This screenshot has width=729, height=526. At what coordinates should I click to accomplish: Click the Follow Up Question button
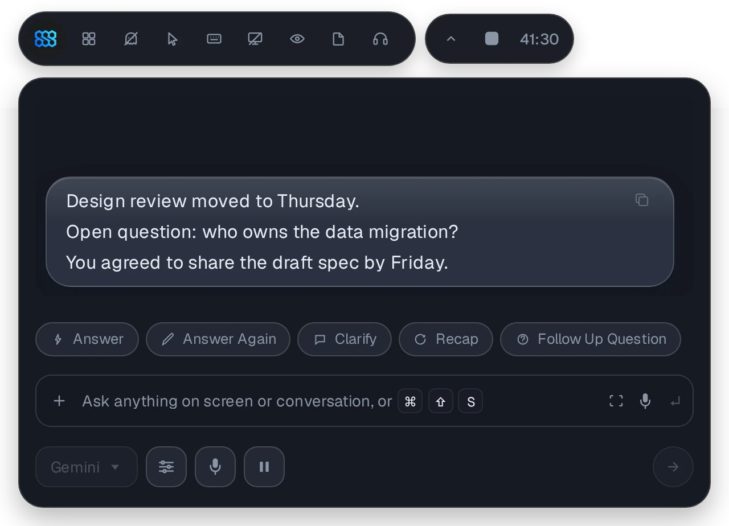coord(591,339)
